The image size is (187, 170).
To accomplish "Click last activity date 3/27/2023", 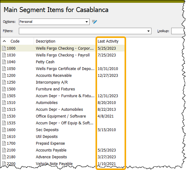I will coord(107,157).
